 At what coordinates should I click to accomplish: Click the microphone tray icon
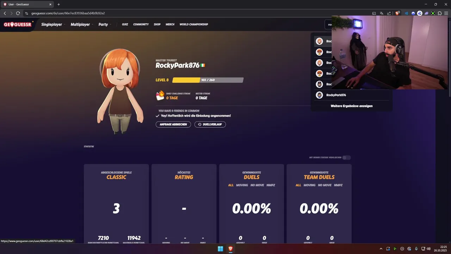click(416, 249)
